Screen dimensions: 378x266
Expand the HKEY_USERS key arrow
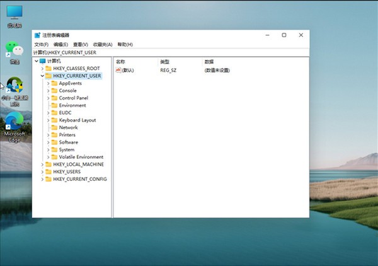(x=42, y=171)
